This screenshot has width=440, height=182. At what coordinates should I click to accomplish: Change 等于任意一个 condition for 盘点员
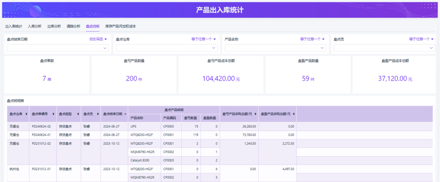point(421,39)
